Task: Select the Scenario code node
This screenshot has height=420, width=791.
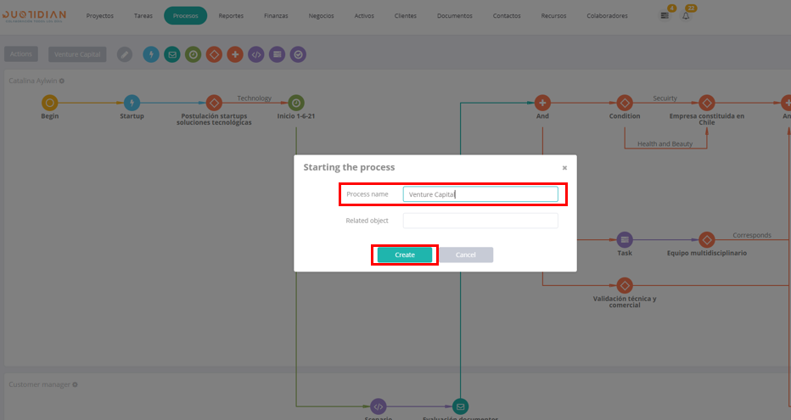Action: [379, 406]
